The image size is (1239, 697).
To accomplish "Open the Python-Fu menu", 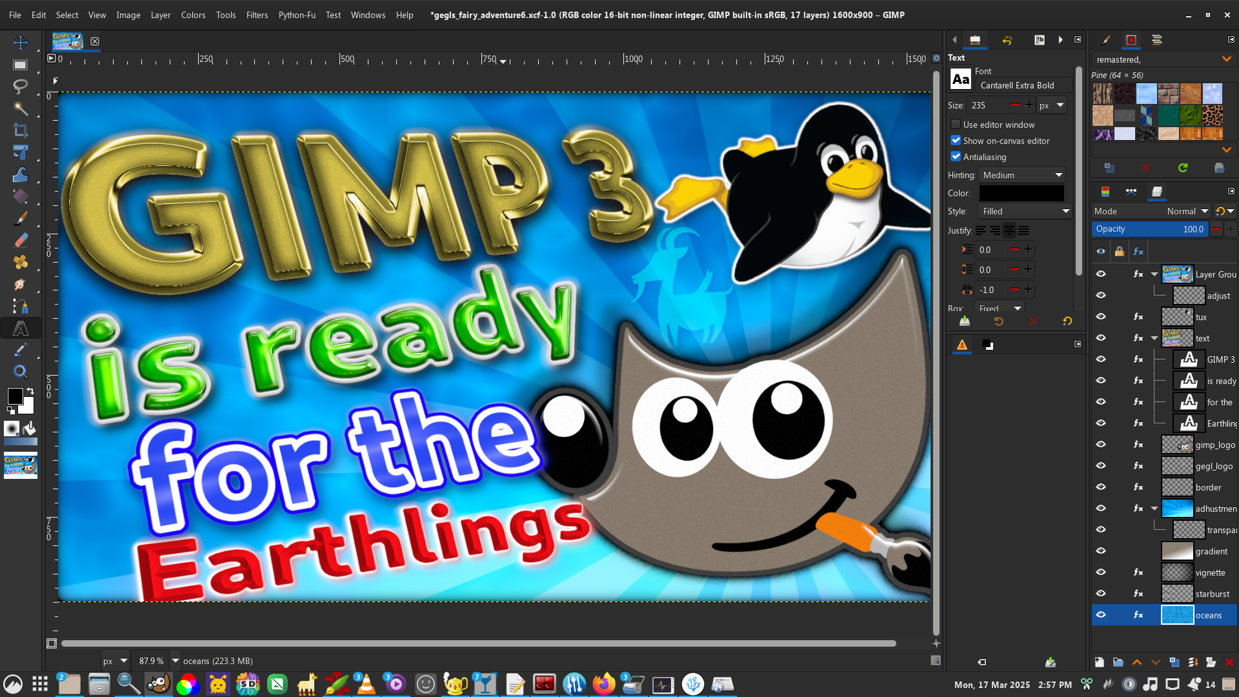I will [x=297, y=15].
